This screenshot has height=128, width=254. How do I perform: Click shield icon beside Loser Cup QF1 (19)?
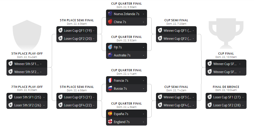tap(60, 31)
